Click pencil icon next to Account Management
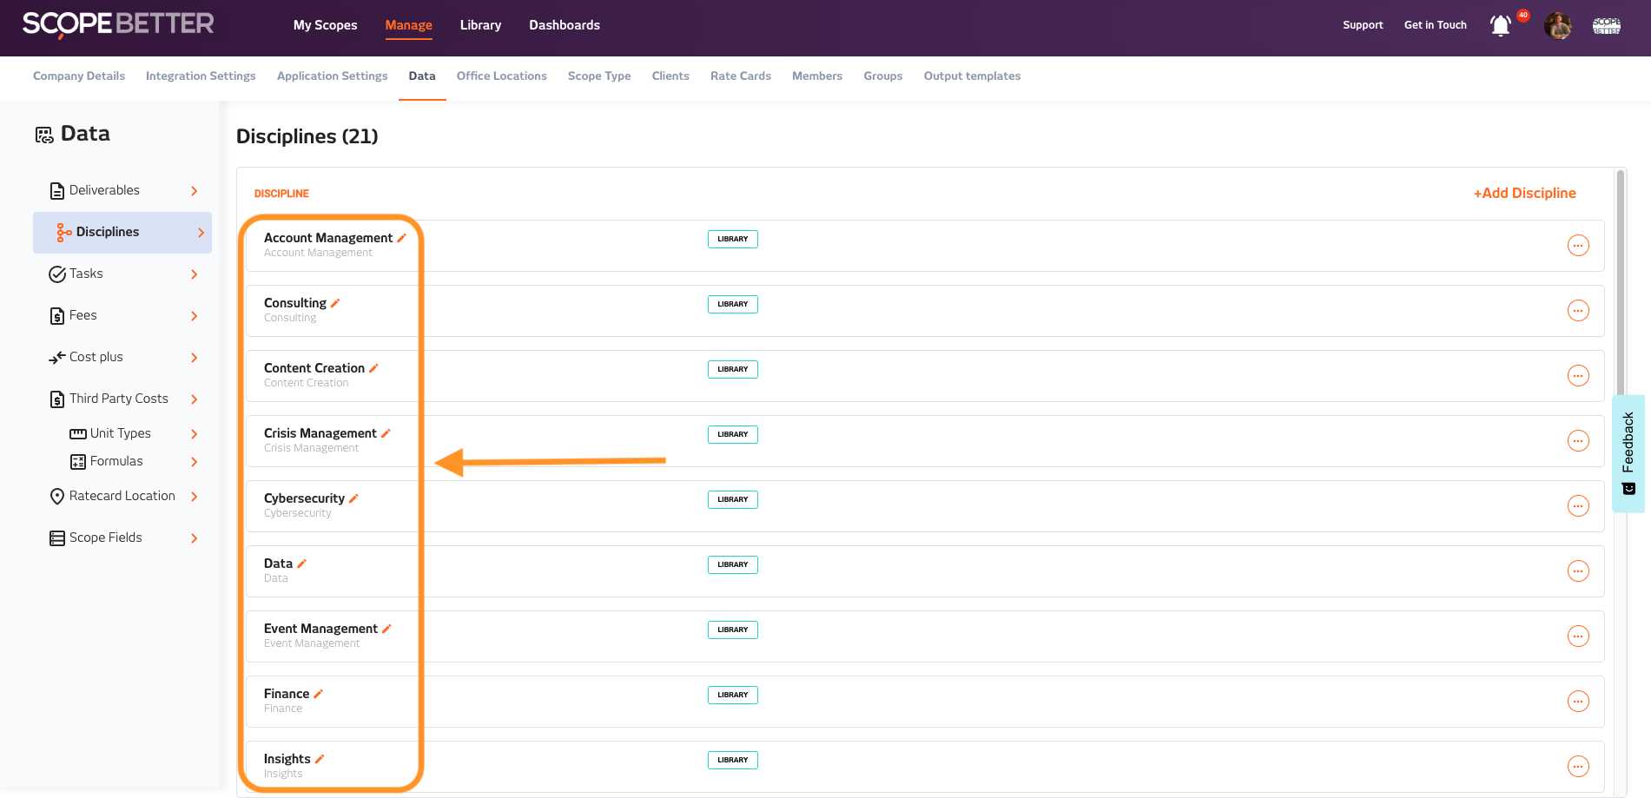Viewport: 1651px width, 798px height. [x=402, y=238]
